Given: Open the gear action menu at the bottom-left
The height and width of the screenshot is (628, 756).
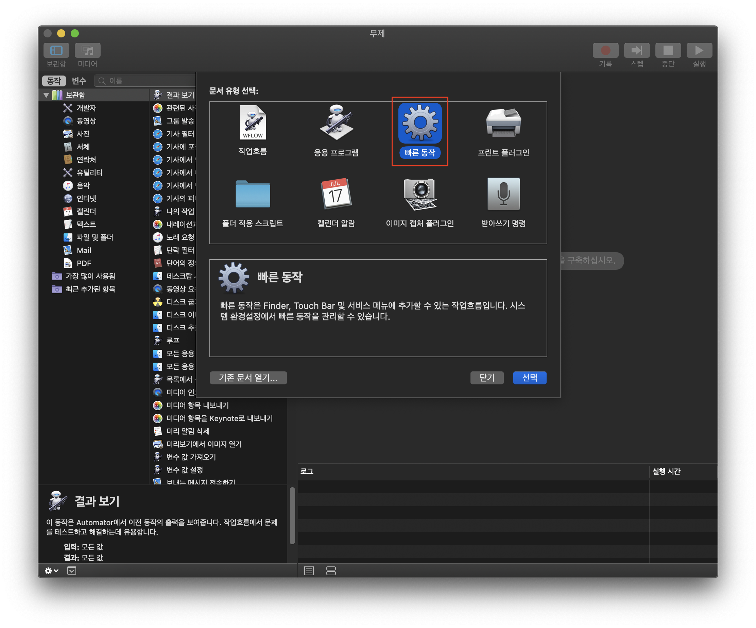Looking at the screenshot, I should (x=51, y=571).
